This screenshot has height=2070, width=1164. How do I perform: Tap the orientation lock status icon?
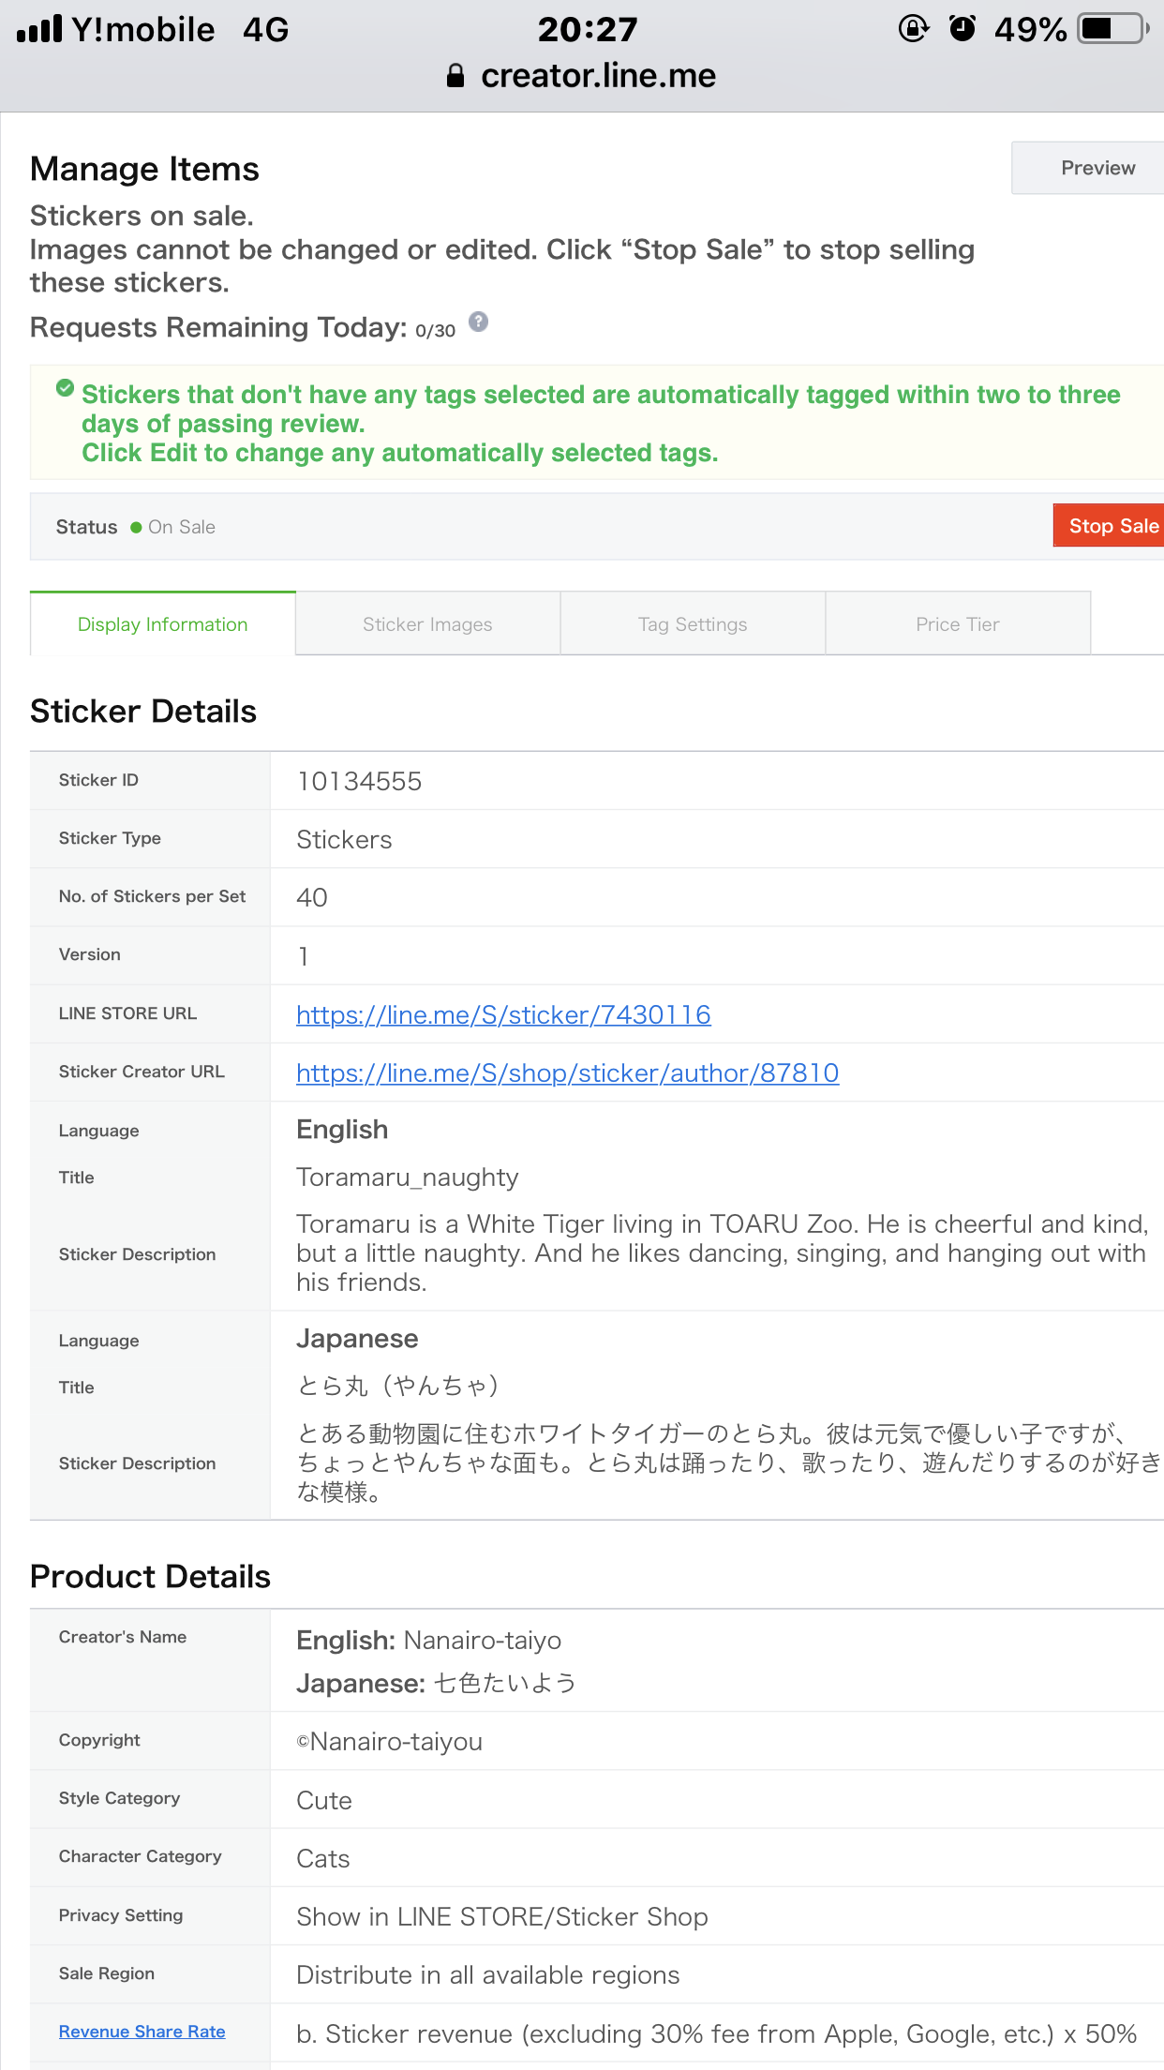click(x=913, y=29)
